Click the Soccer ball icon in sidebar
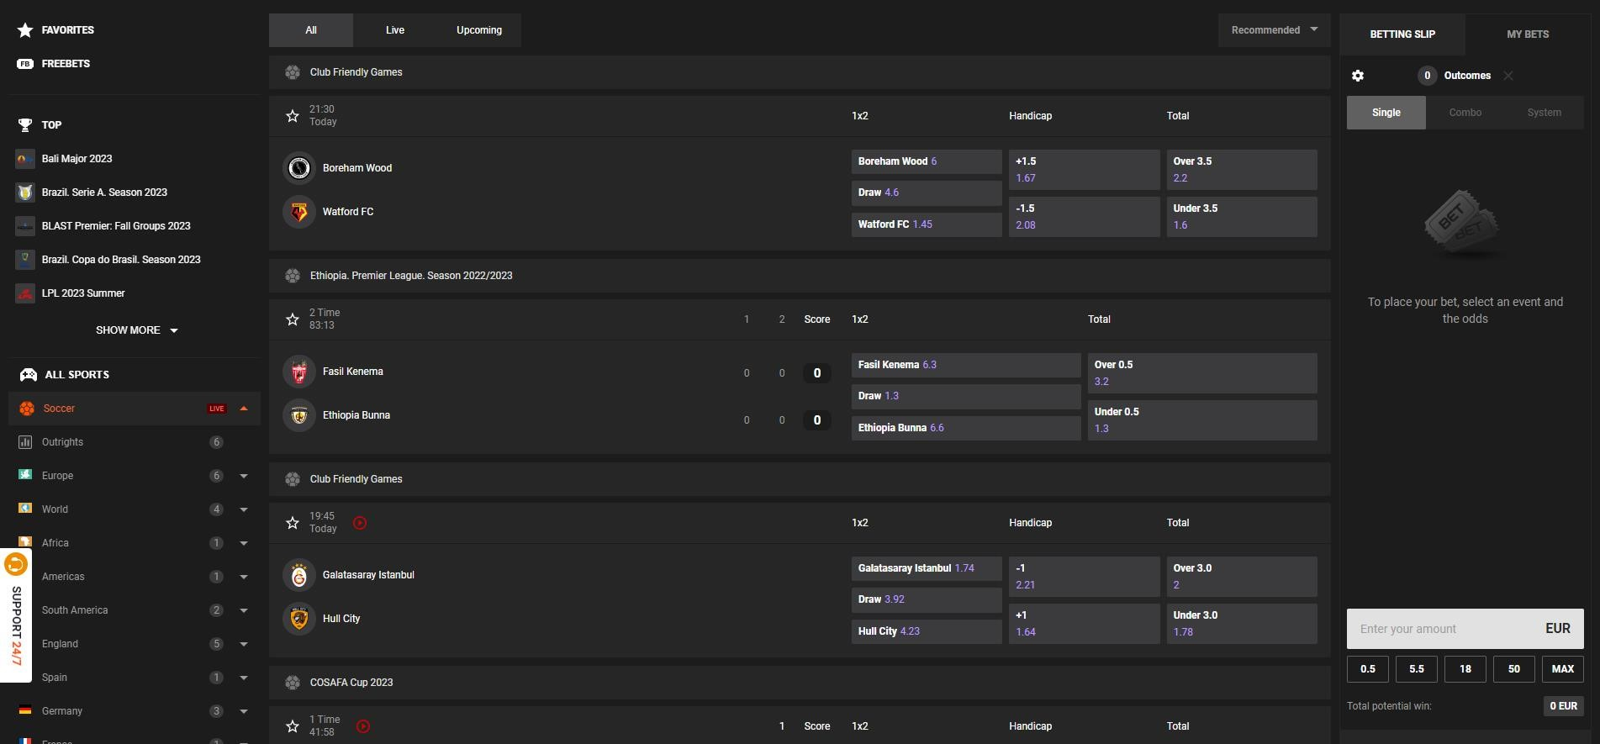This screenshot has width=1600, height=744. (27, 409)
